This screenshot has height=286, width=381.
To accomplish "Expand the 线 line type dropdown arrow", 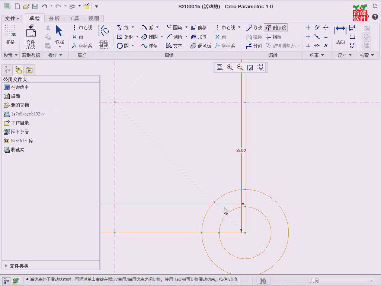I will pyautogui.click(x=133, y=27).
